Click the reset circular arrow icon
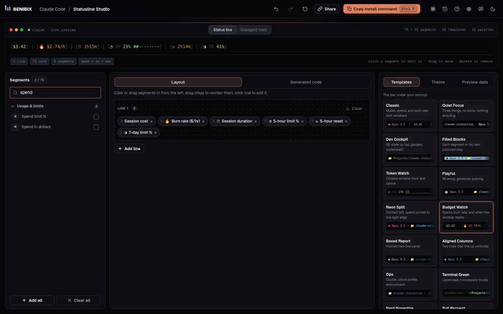Viewport: 503px width, 314px height. point(305,9)
